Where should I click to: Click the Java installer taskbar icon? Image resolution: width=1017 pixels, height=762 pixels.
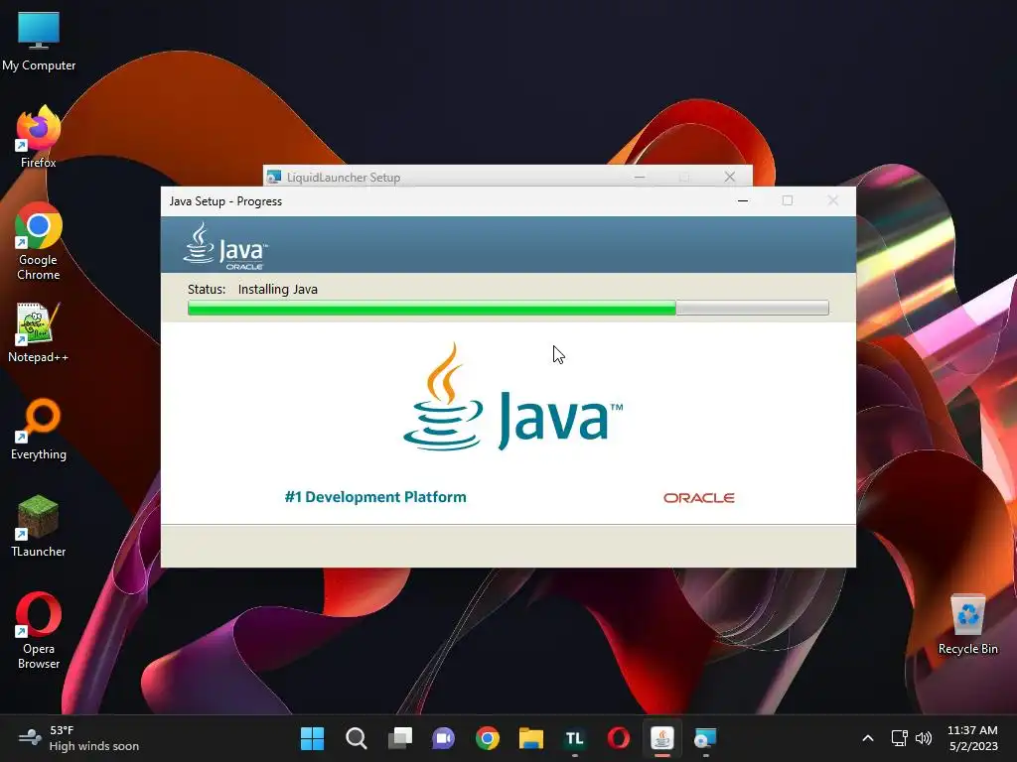662,738
